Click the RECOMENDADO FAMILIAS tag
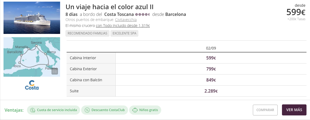The width and height of the screenshot is (310, 120). [87, 33]
